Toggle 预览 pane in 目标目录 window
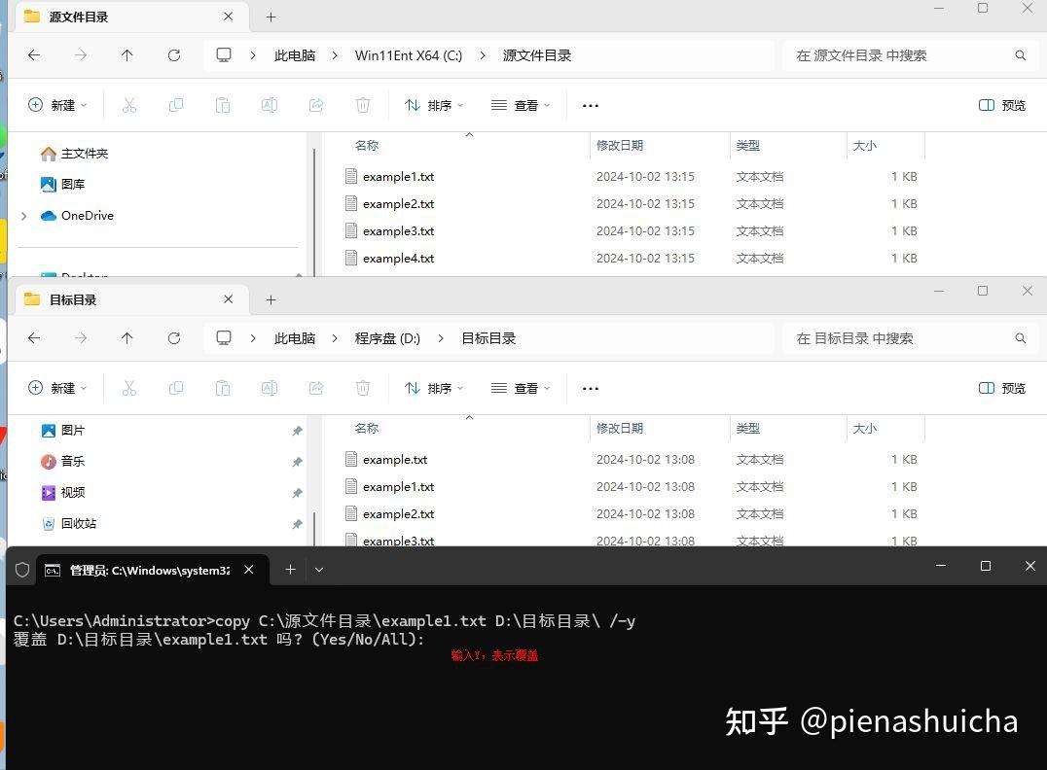The width and height of the screenshot is (1047, 770). (1001, 388)
